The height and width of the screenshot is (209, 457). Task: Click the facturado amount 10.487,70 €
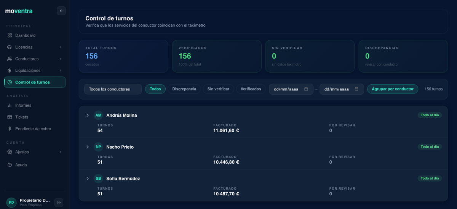coord(226,194)
